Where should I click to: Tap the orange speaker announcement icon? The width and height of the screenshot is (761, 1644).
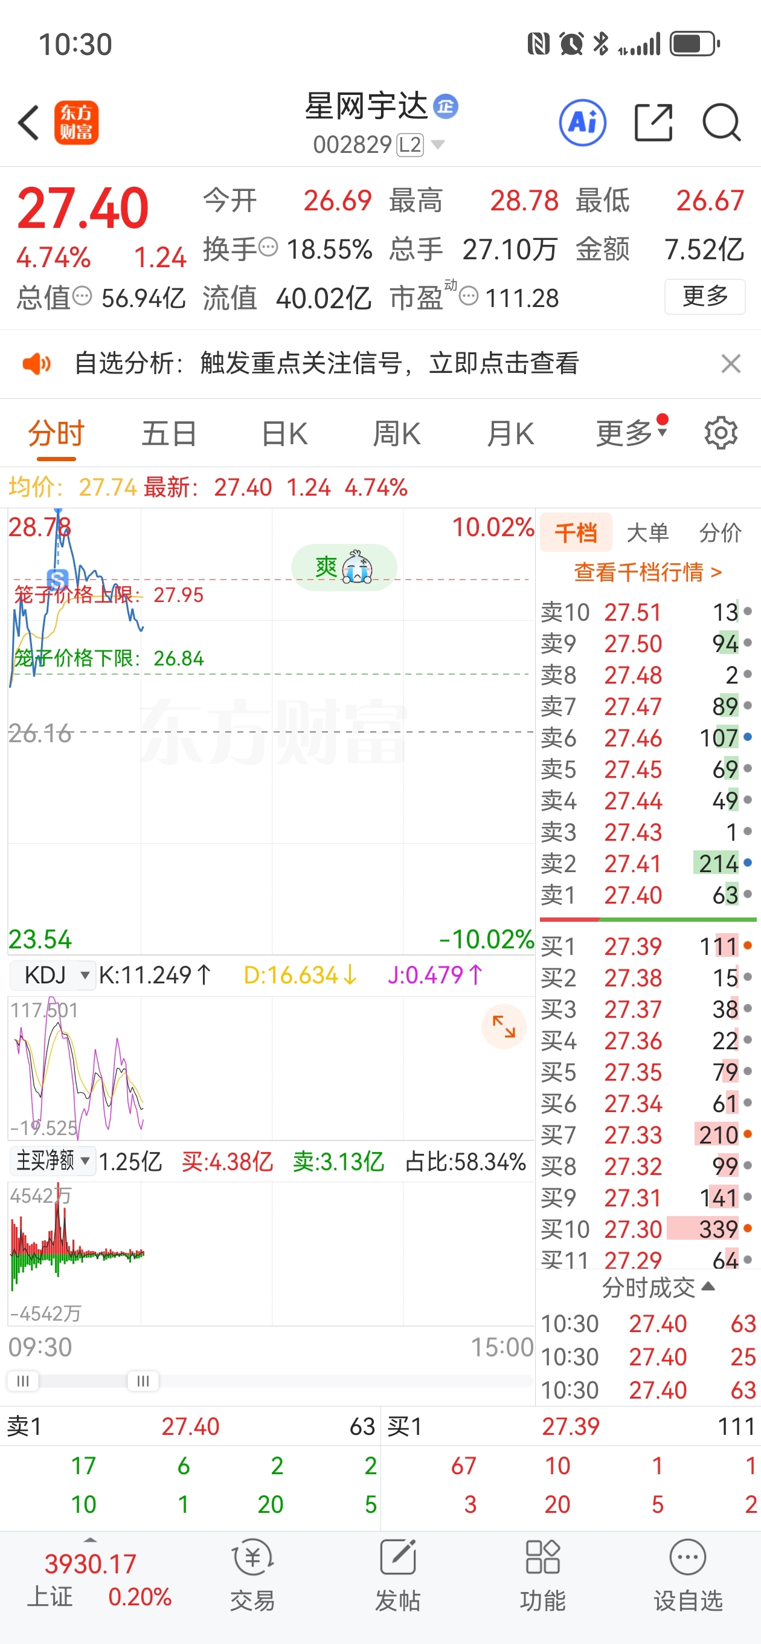pos(36,364)
